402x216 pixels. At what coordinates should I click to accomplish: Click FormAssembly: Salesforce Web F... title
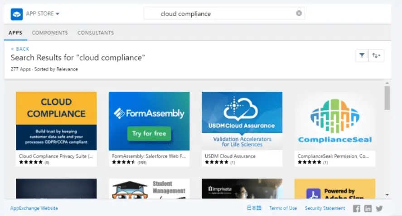[x=149, y=156]
